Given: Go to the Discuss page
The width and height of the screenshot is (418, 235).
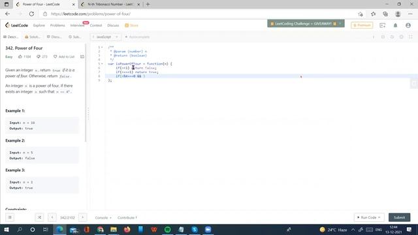Looking at the screenshot, I should 113,25.
